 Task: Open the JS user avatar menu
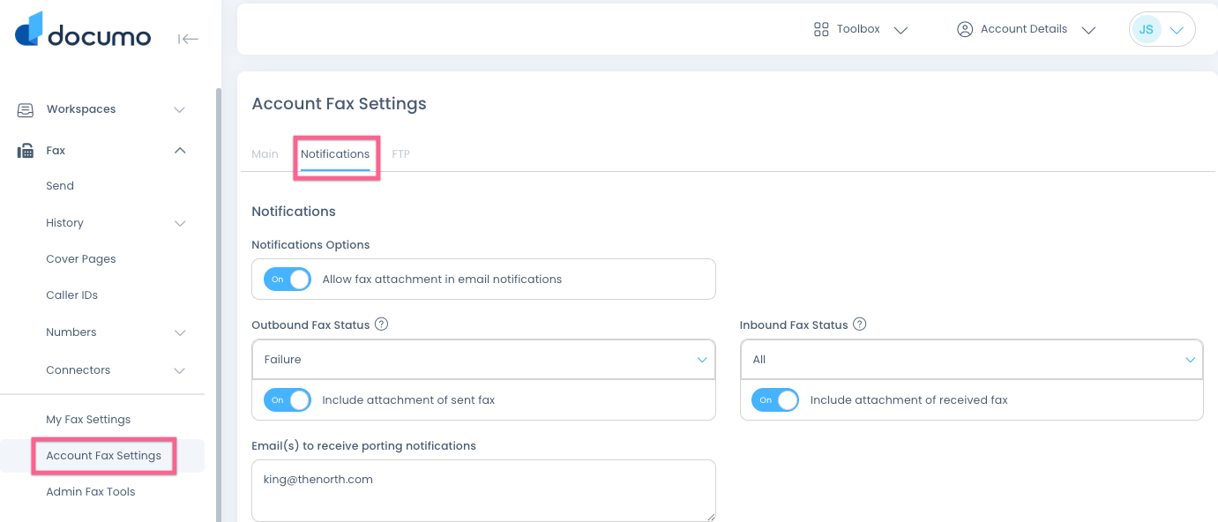pyautogui.click(x=1162, y=30)
